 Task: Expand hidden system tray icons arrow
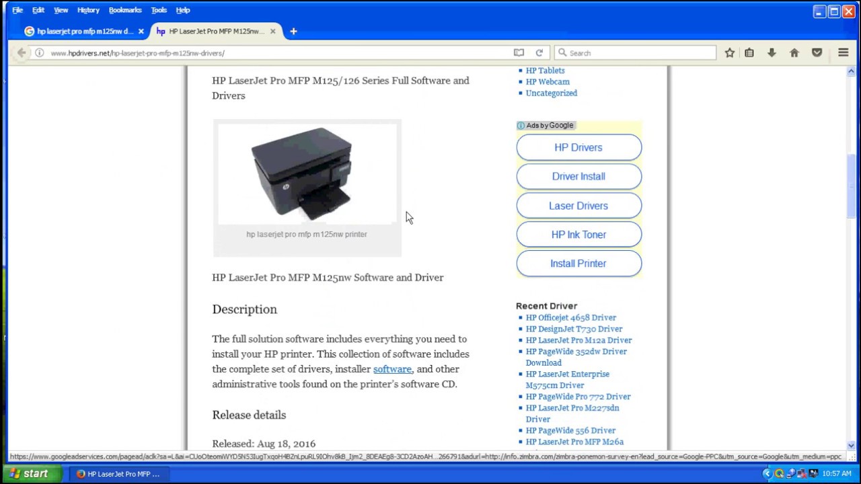point(768,474)
